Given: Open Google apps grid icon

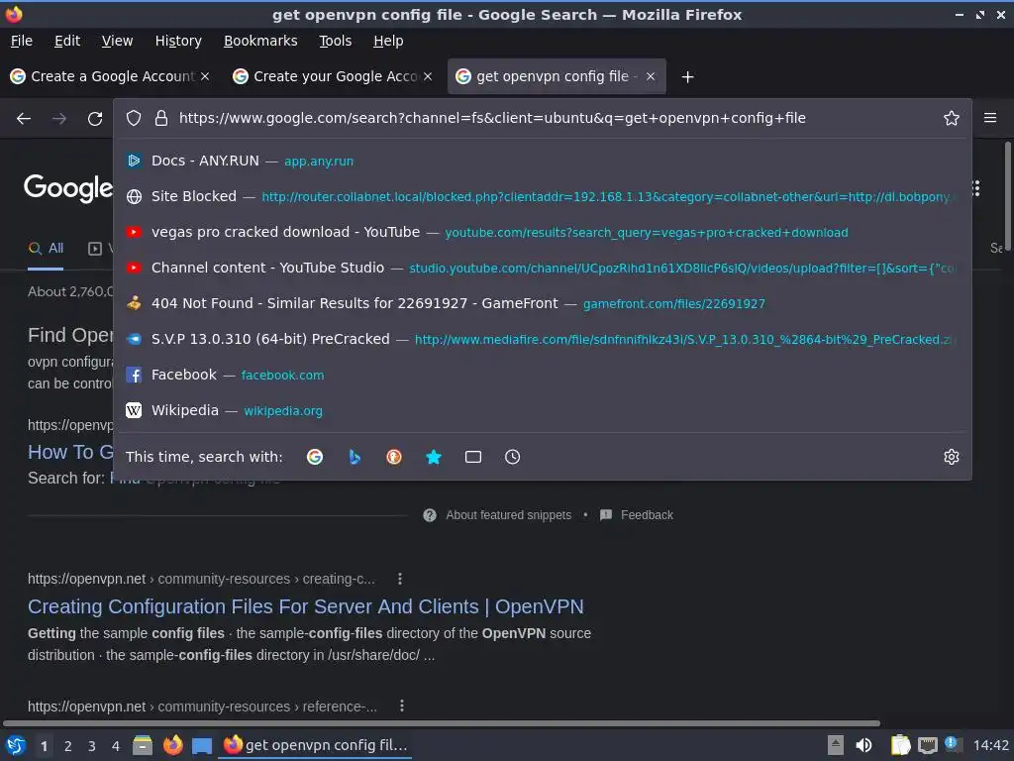Looking at the screenshot, I should (x=975, y=188).
